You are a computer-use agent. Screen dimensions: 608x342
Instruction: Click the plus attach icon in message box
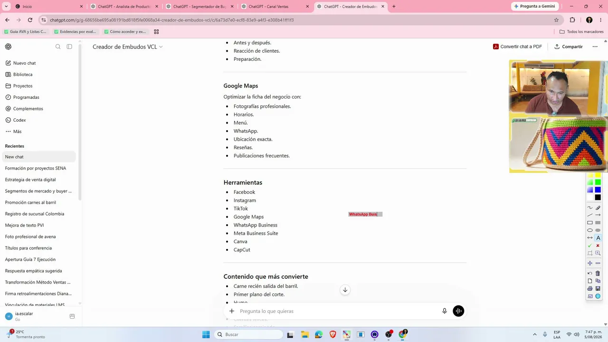pos(232,311)
